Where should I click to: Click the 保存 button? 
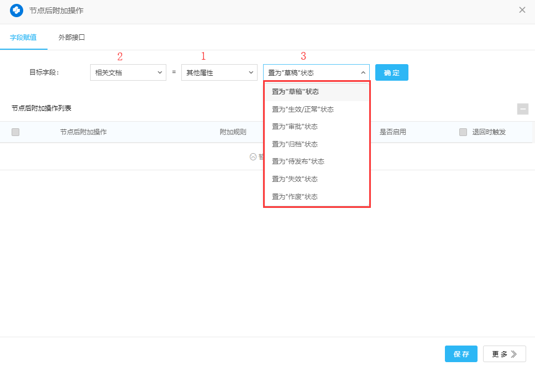461,354
